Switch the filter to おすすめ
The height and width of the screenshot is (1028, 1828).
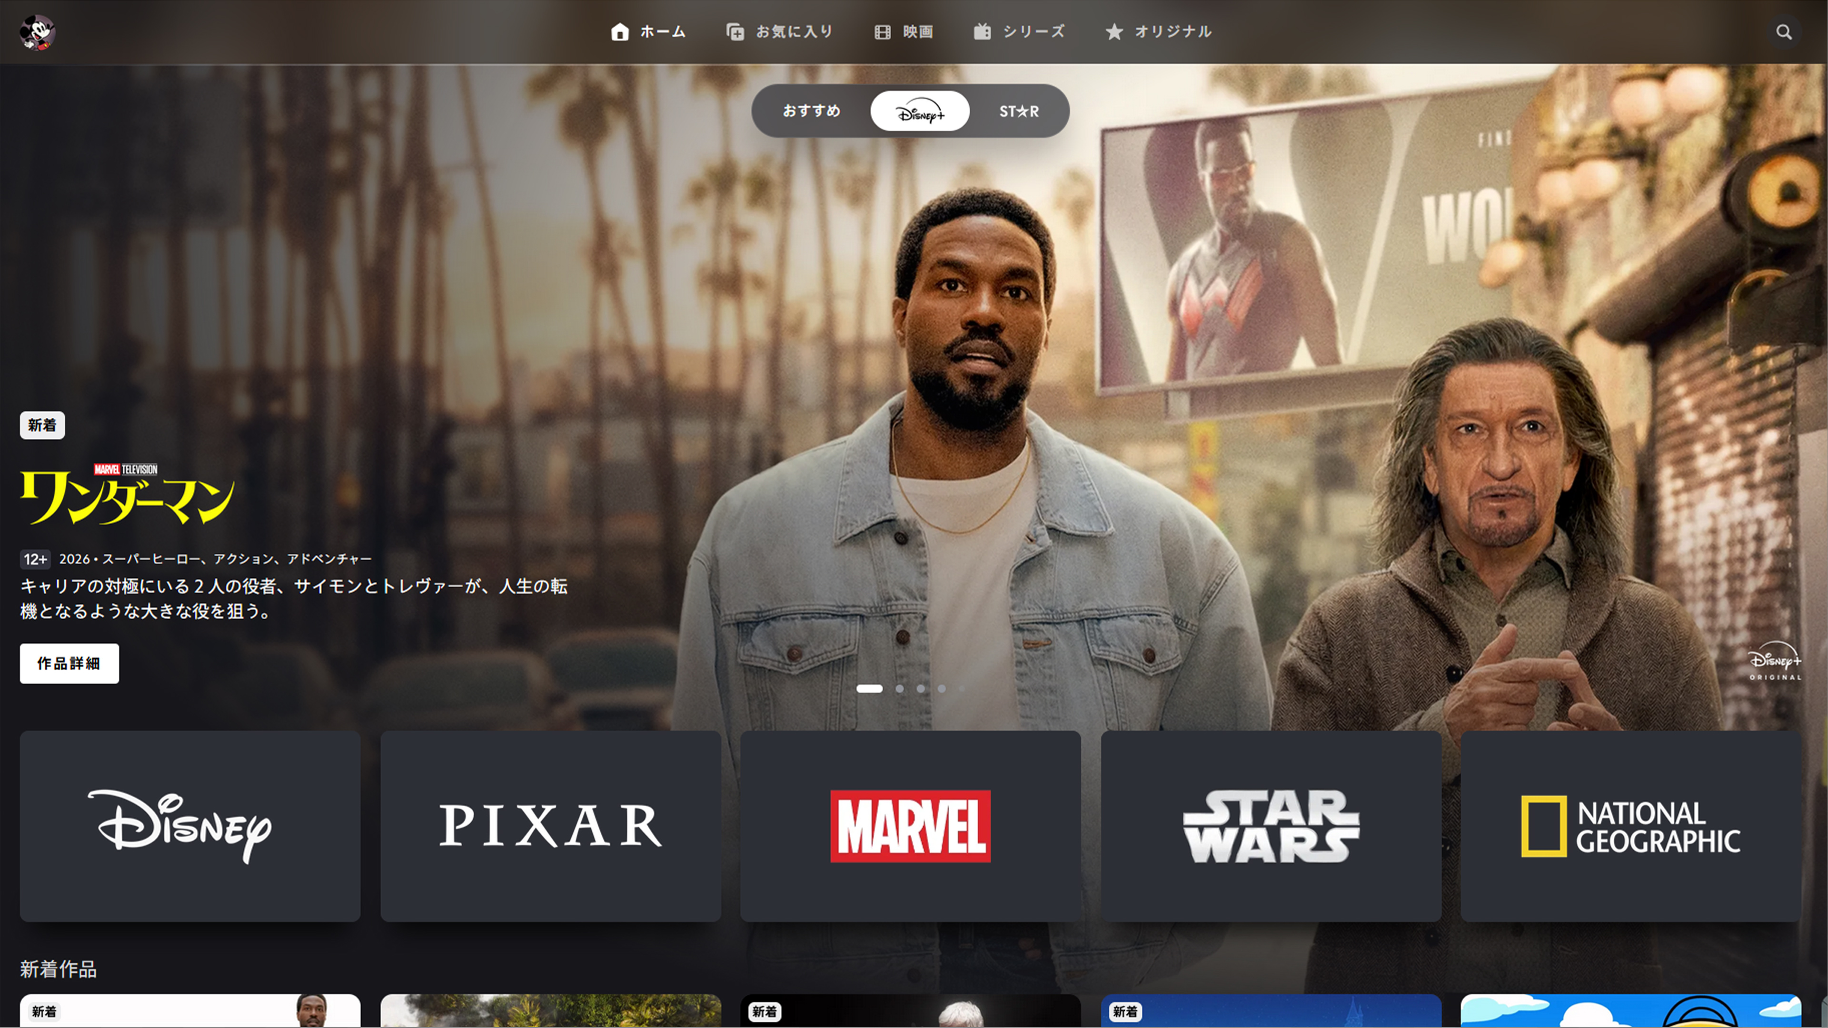812,111
